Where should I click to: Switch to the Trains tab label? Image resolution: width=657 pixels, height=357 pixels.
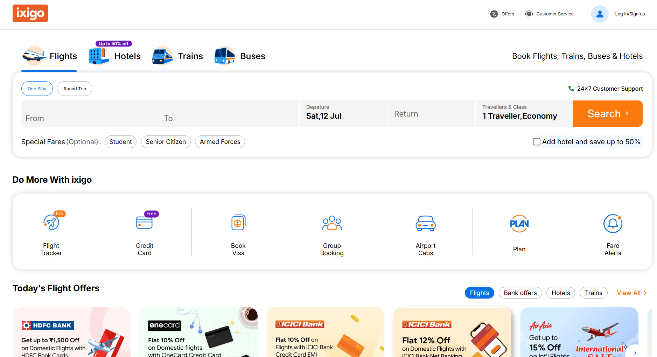pyautogui.click(x=190, y=56)
